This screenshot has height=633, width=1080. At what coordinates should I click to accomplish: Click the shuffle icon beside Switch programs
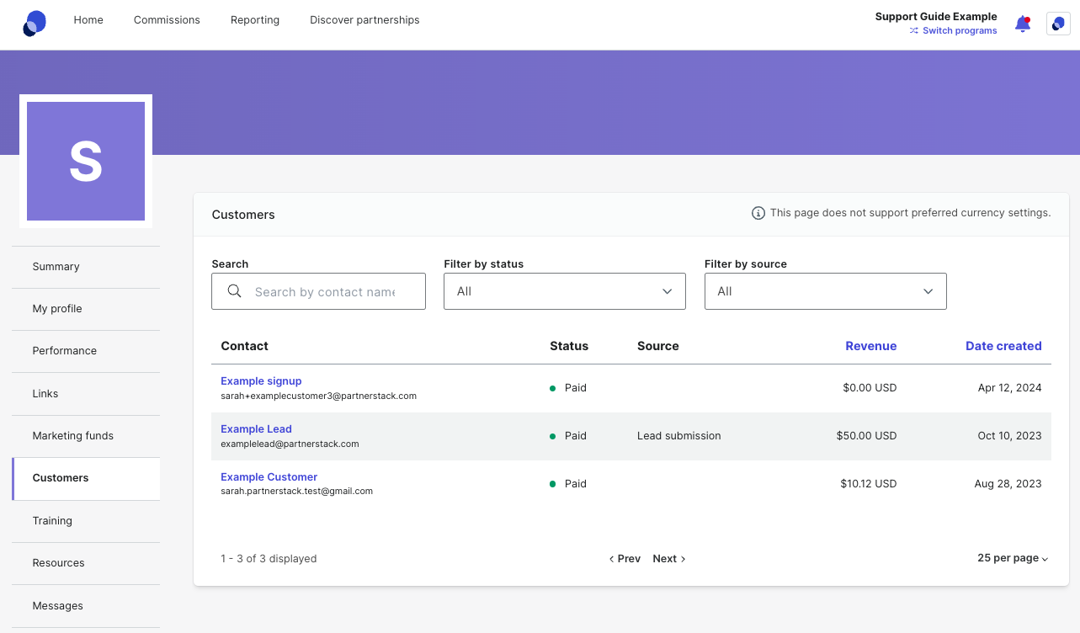914,31
